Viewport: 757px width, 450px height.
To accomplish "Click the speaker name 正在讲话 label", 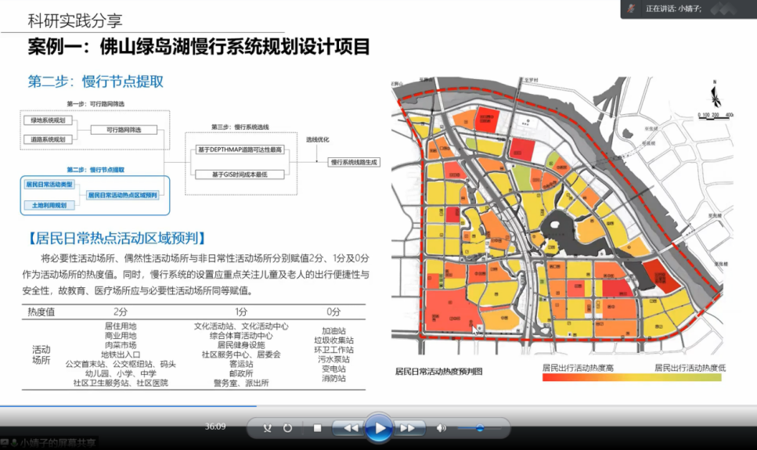I will [x=673, y=9].
